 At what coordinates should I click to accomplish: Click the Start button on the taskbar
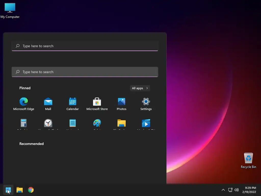[x=8, y=190]
